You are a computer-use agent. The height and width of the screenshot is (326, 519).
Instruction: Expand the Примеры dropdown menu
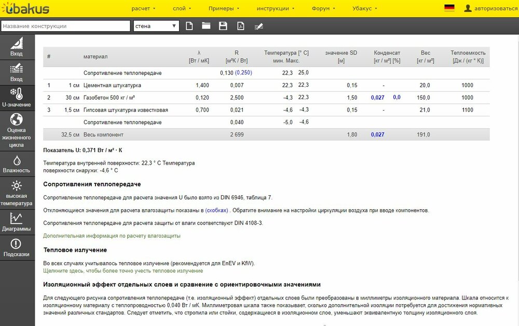(224, 9)
